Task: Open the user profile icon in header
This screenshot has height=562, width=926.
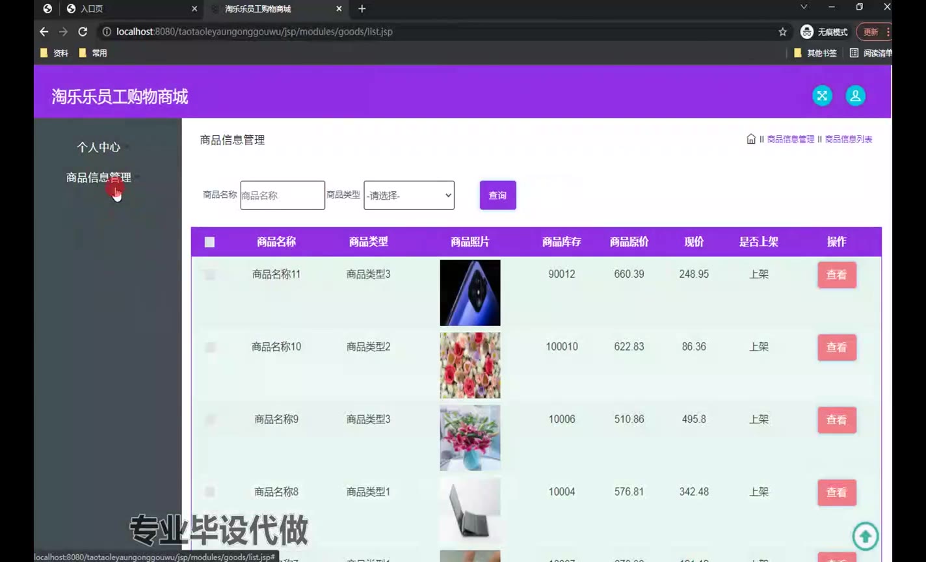Action: click(855, 96)
